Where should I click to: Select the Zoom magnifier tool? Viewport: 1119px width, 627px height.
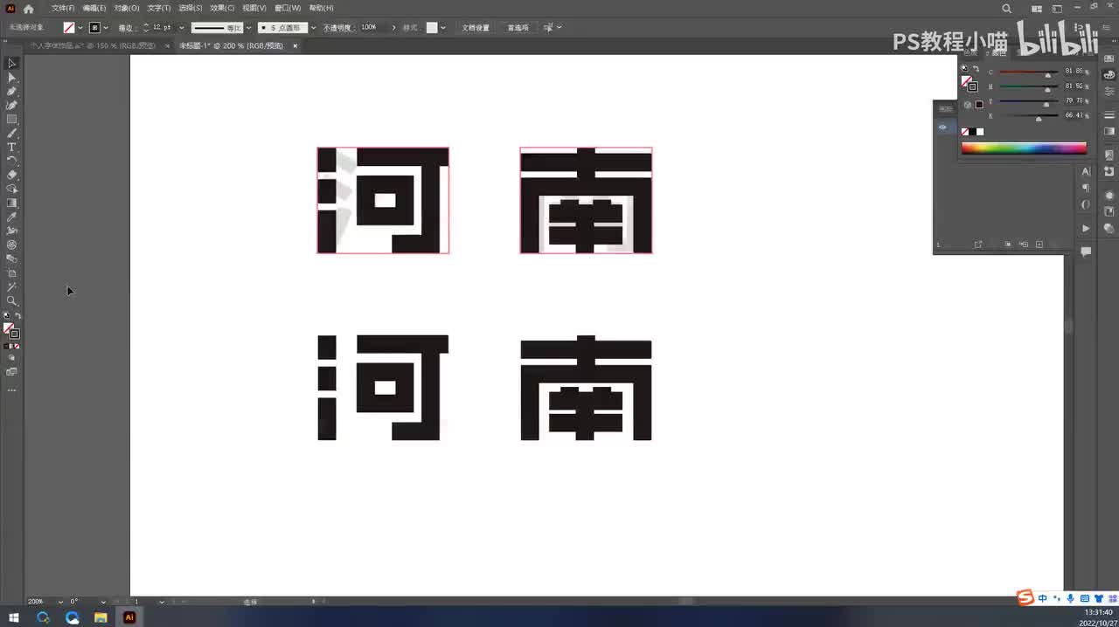click(x=11, y=300)
